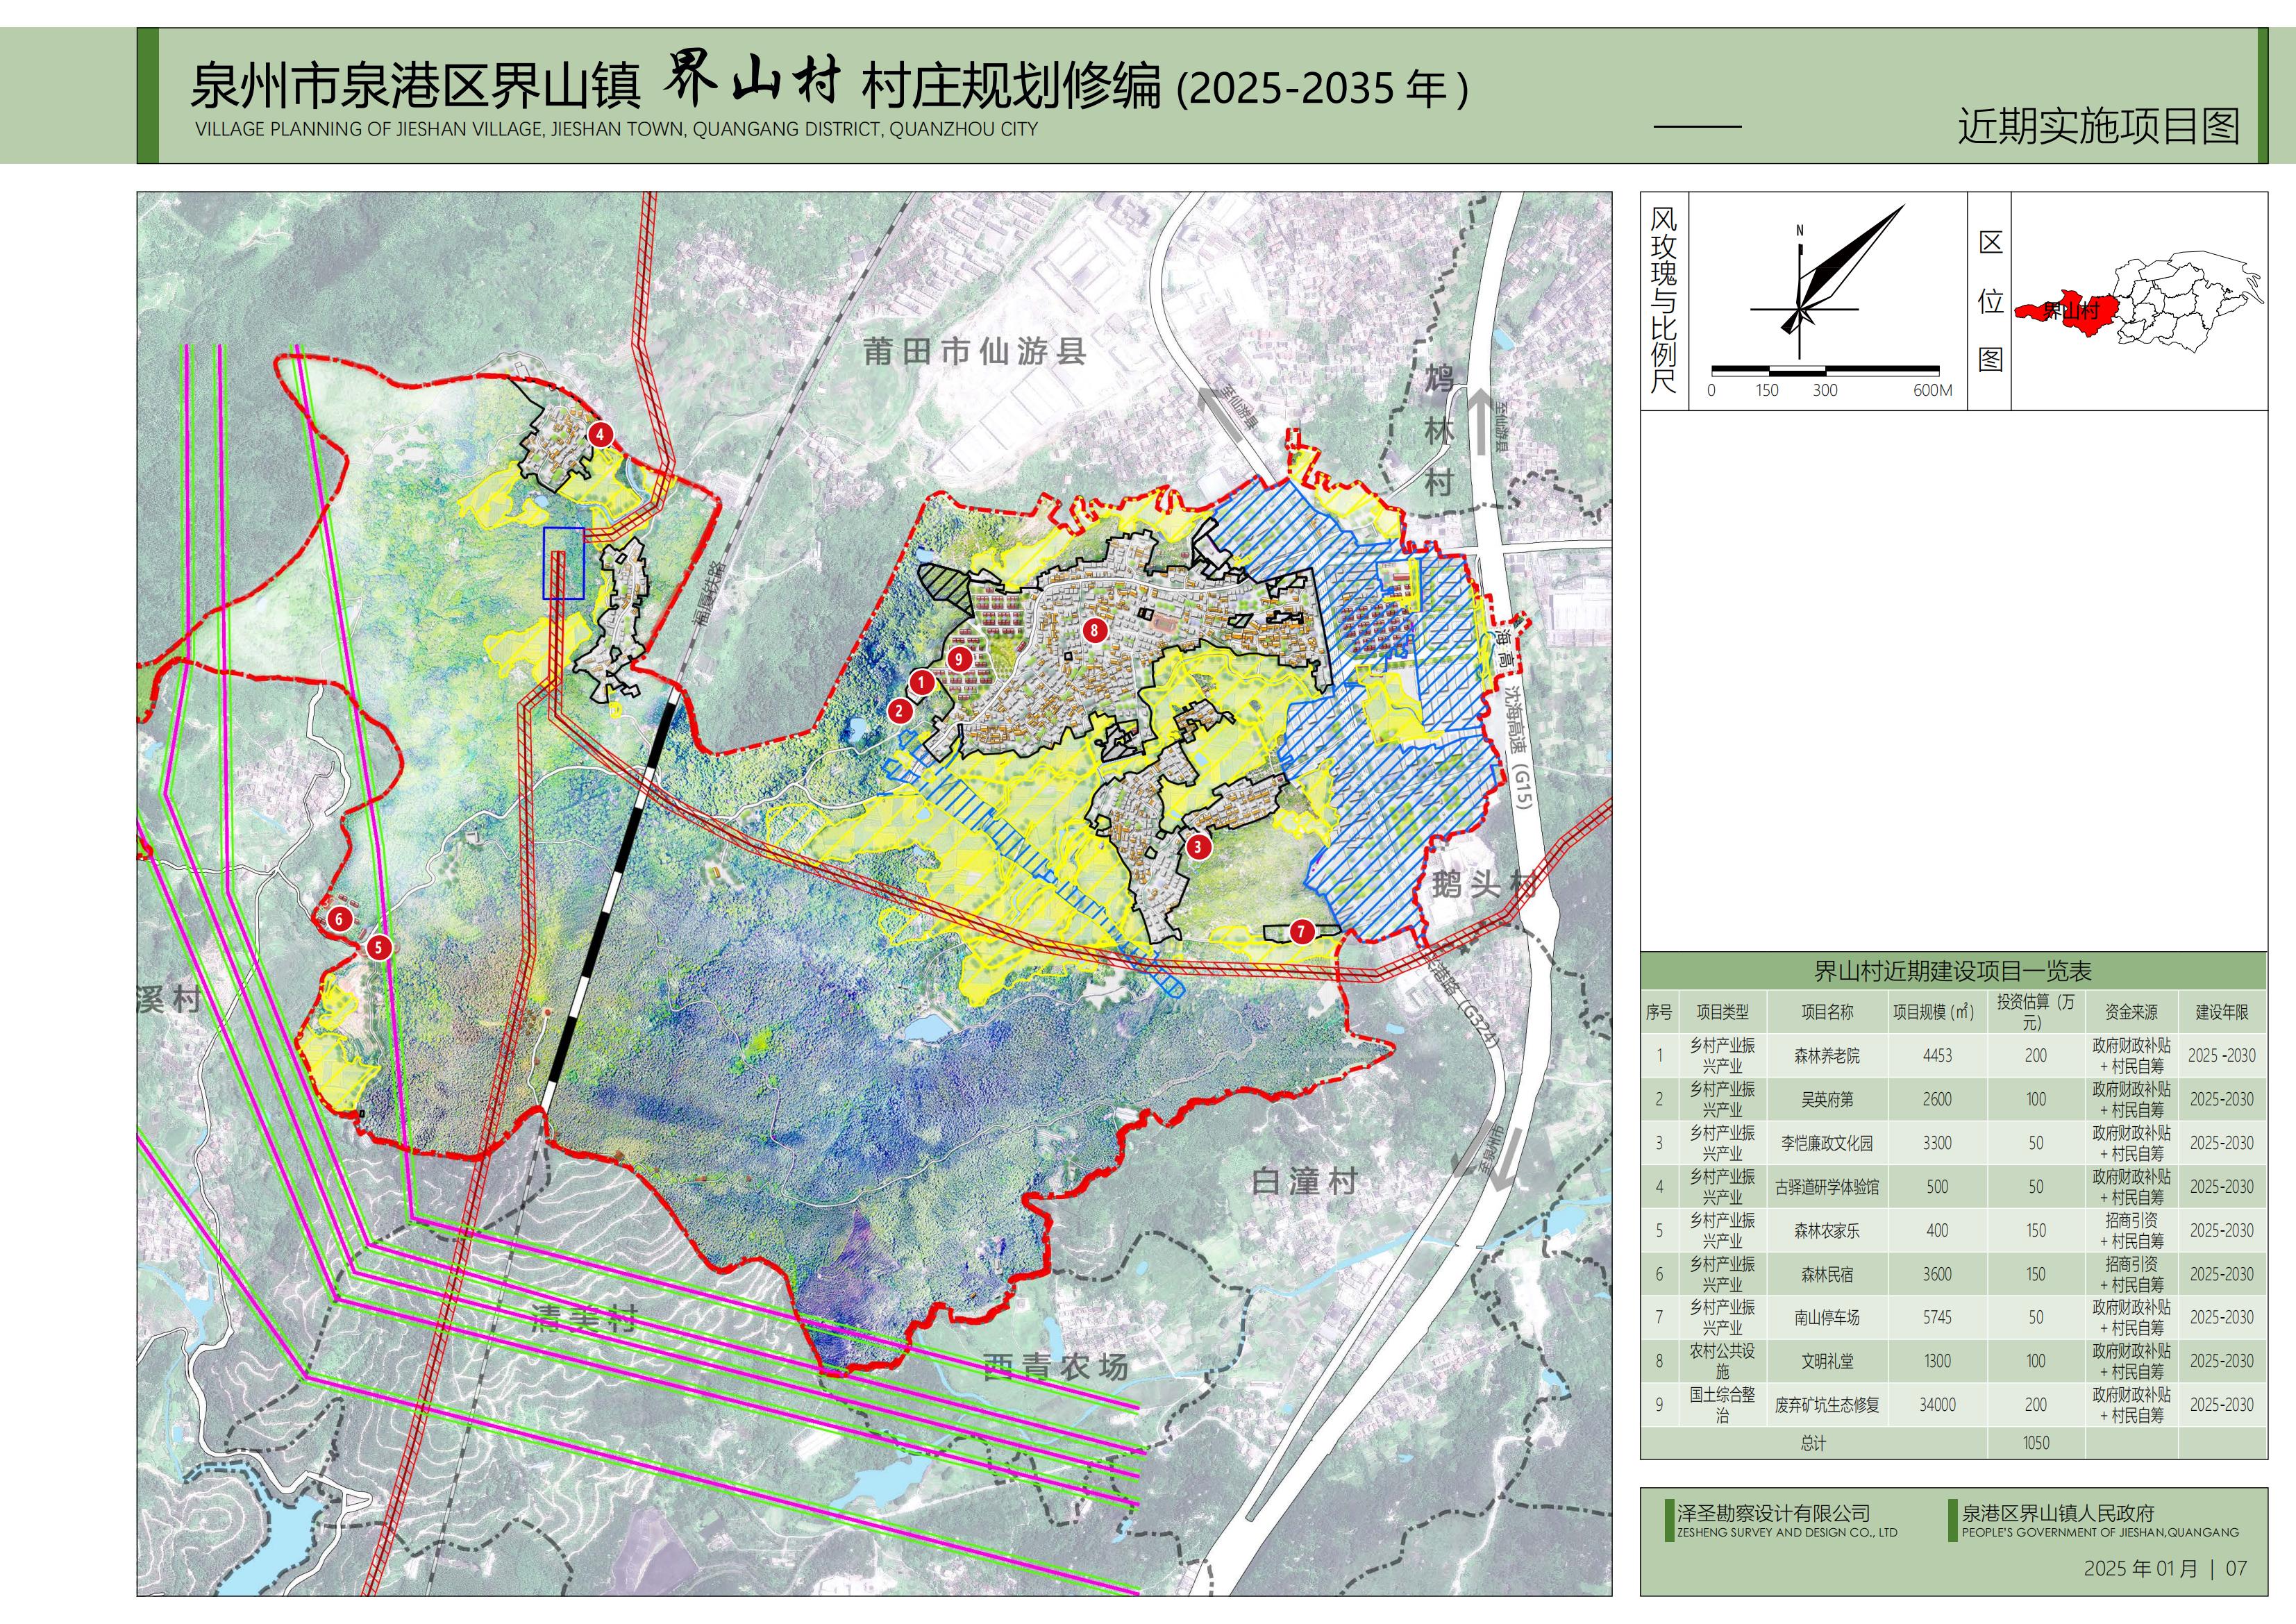Click map marker number 4
The height and width of the screenshot is (1624, 2296).
[x=599, y=435]
